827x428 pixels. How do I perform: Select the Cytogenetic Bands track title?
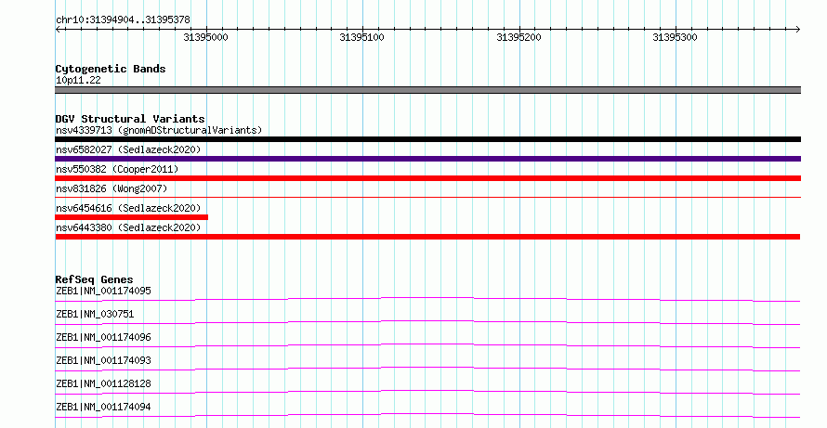coord(111,69)
